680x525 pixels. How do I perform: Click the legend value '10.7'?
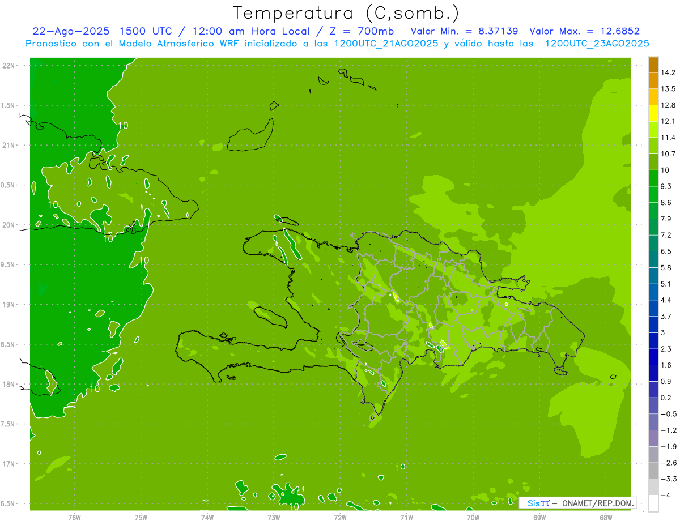coord(668,154)
